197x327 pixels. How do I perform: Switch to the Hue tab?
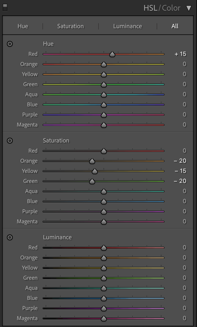[23, 26]
